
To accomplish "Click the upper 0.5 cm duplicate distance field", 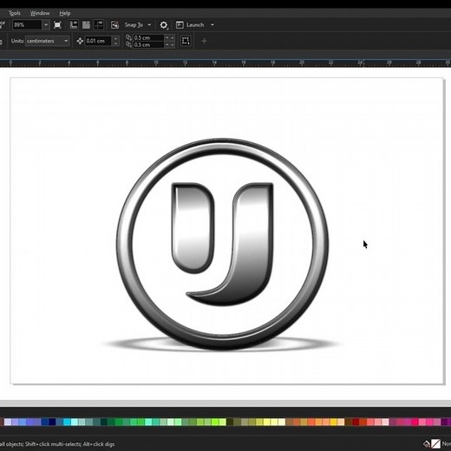I will [x=148, y=37].
